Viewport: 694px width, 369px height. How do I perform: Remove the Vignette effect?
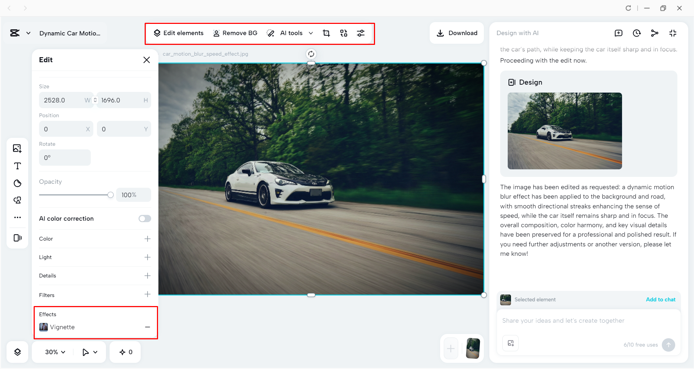147,327
